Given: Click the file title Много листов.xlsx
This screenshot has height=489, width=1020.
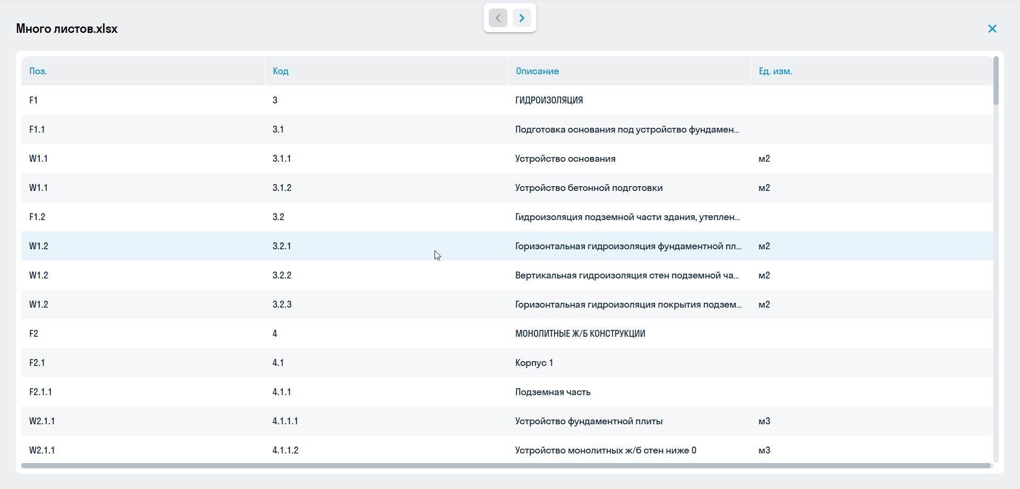Looking at the screenshot, I should pos(67,29).
